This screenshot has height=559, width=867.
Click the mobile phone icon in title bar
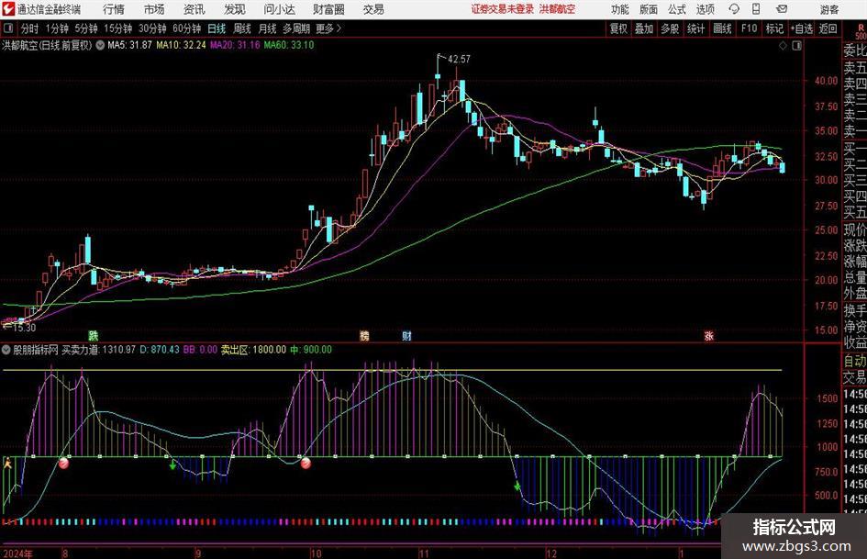point(756,9)
